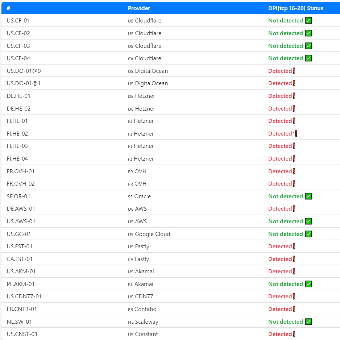The width and height of the screenshot is (340, 340).
Task: Click green checkmark in US.GC-01 Google Cloud row
Action: click(308, 234)
